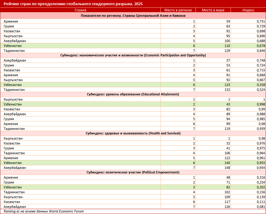The image size is (266, 214).
Task: Click the Ranking.kz source note at the bottom
Action: click(44, 211)
